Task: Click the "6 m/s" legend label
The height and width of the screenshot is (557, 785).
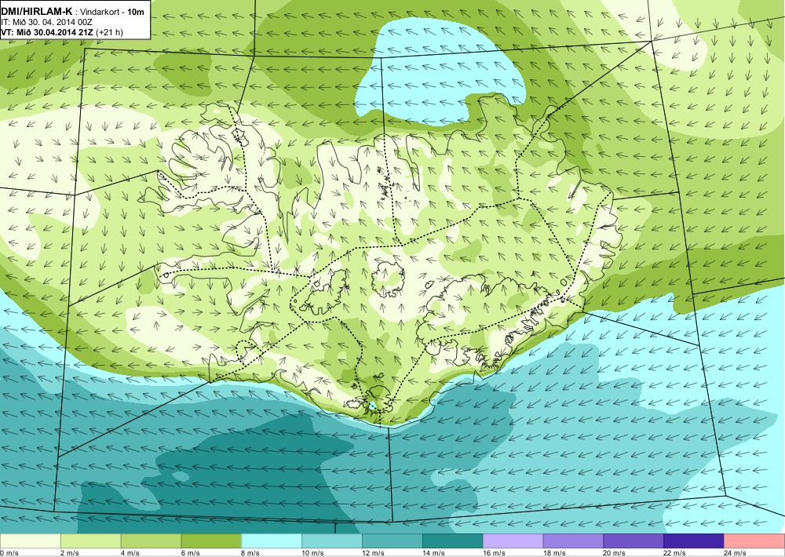Action: point(190,553)
